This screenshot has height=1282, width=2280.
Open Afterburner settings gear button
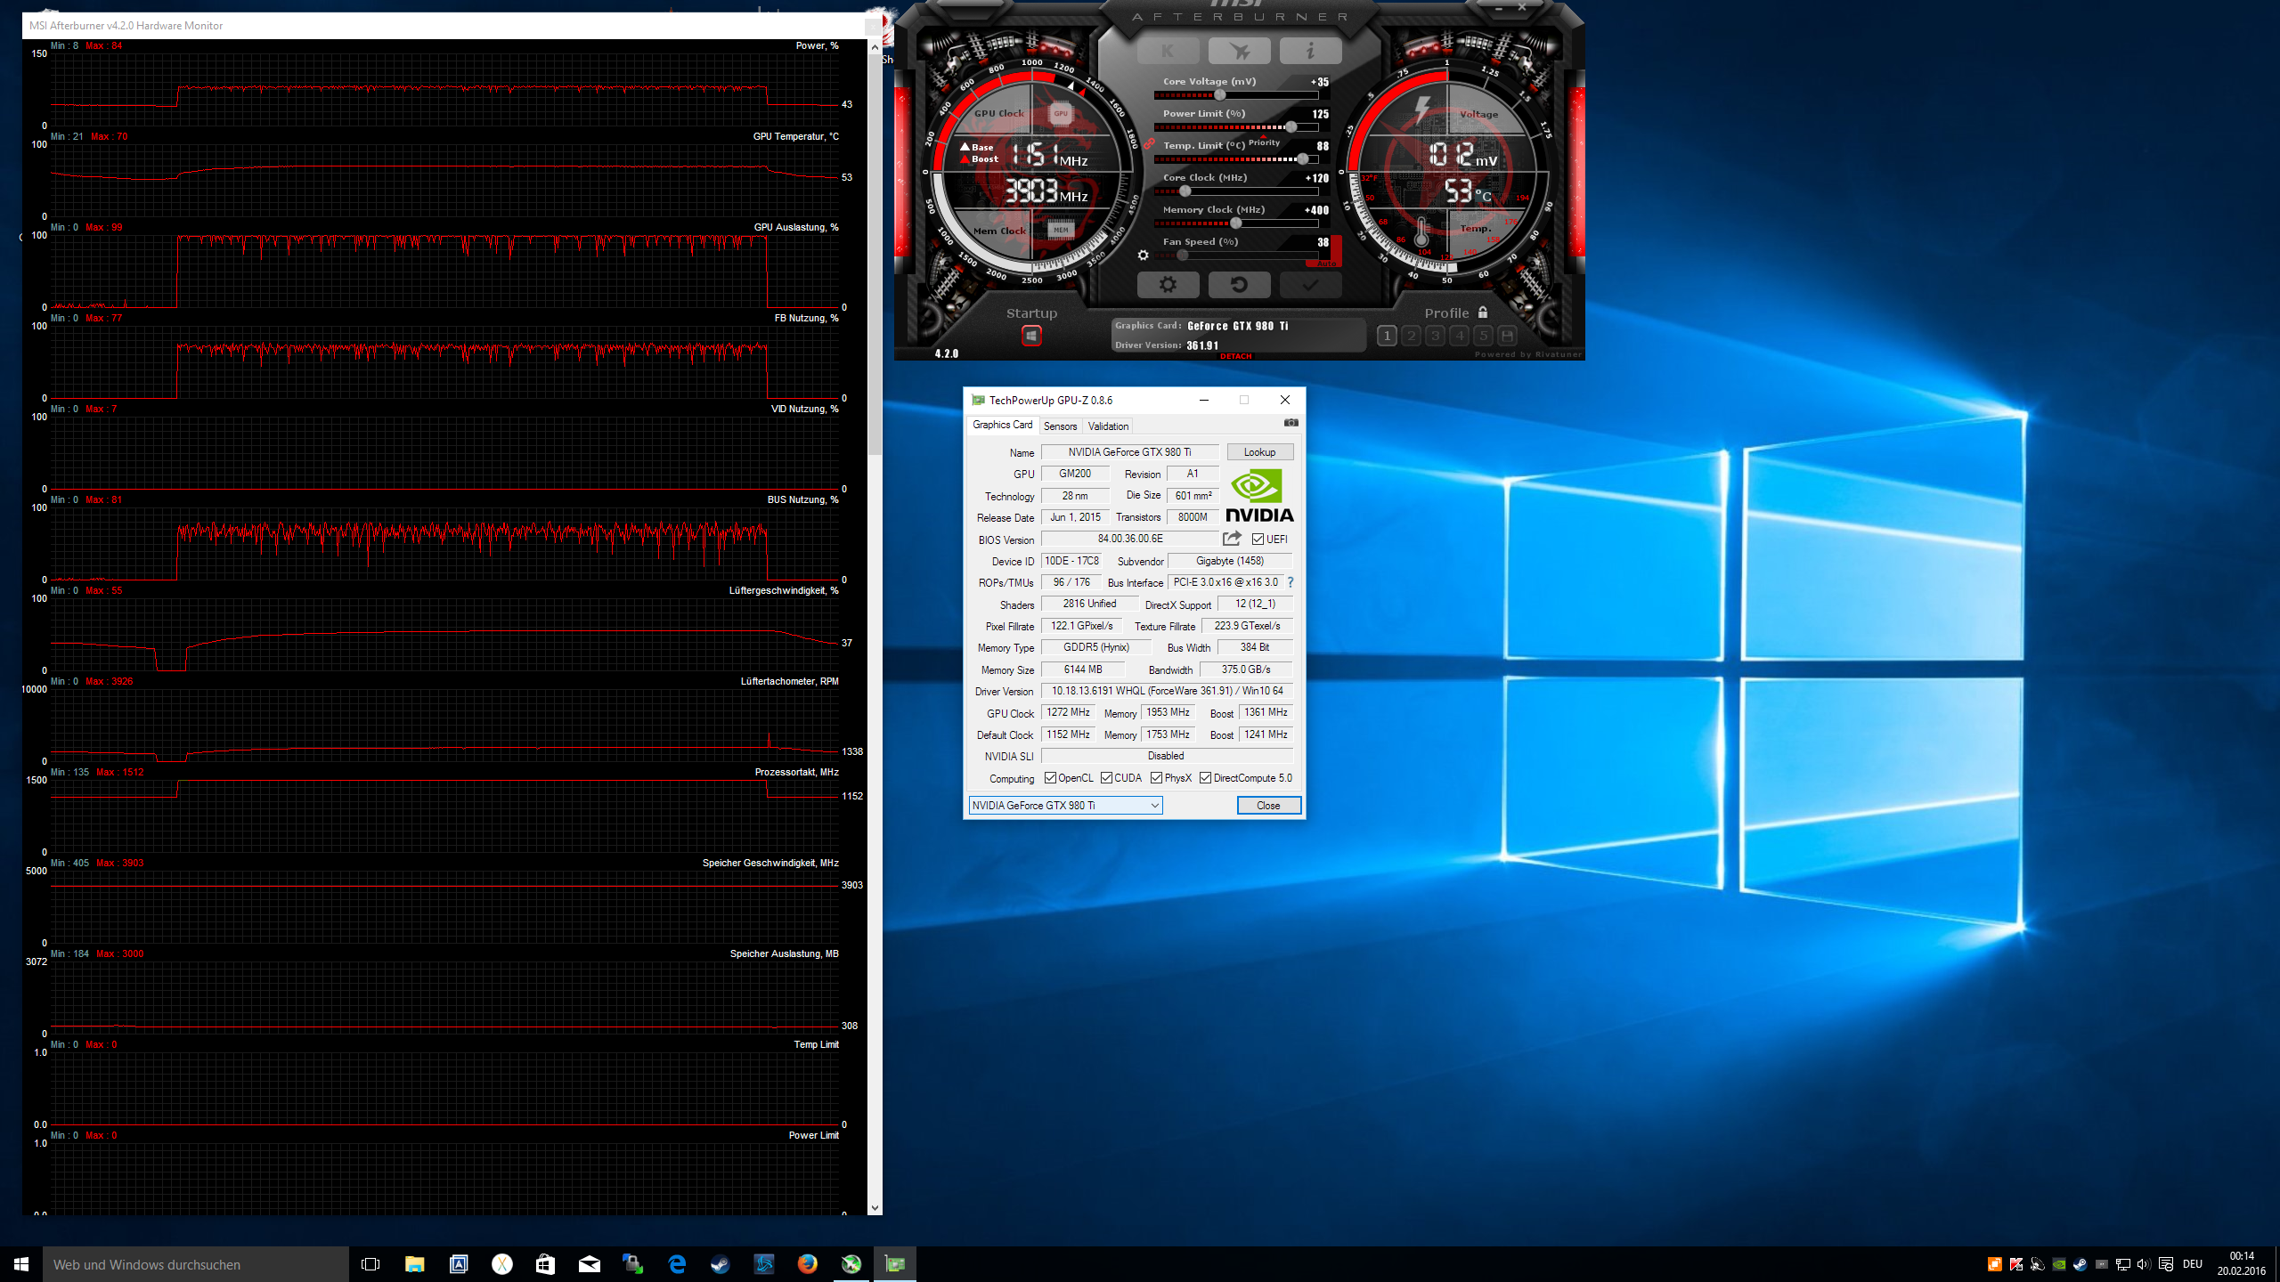click(x=1167, y=285)
